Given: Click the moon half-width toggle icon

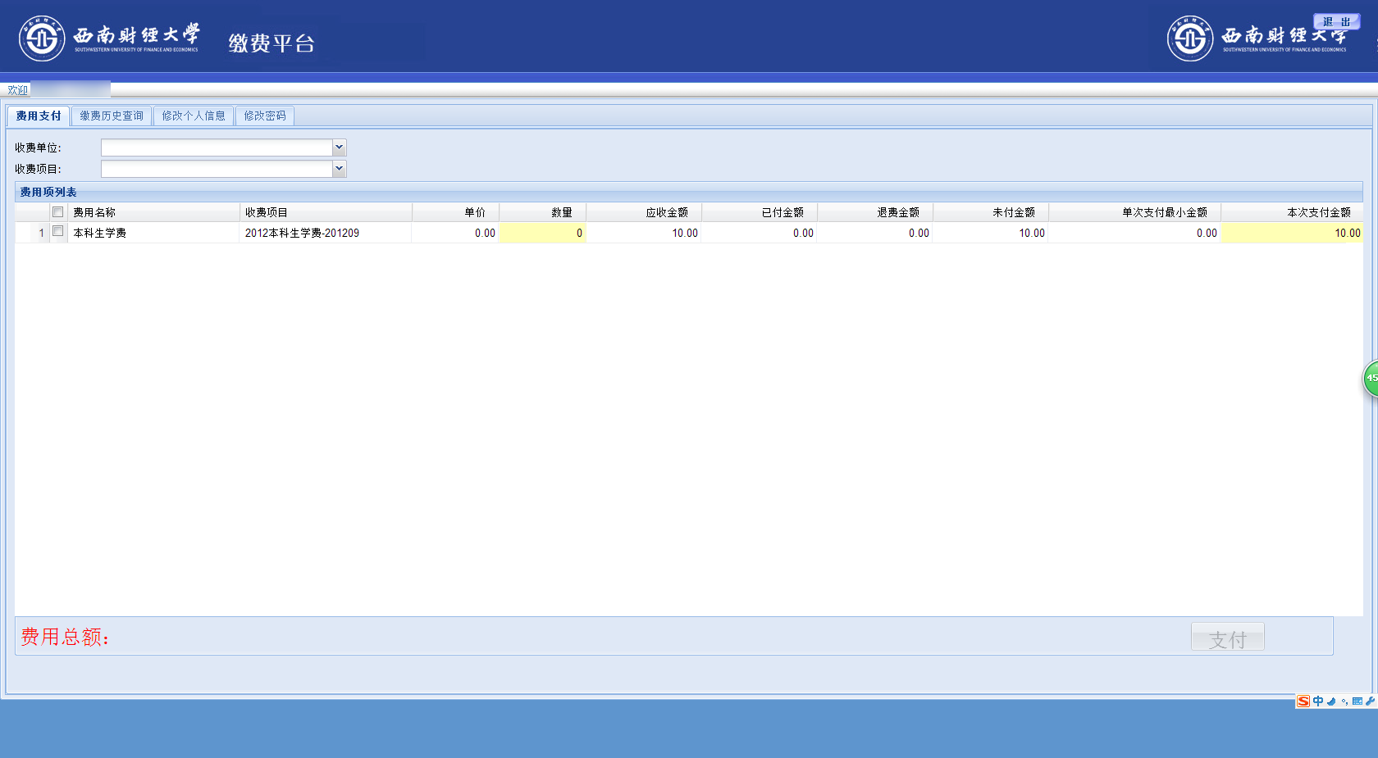Looking at the screenshot, I should pyautogui.click(x=1331, y=701).
